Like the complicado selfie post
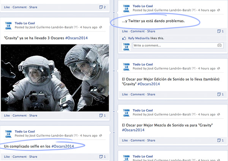Image resolution: width=228 pixels, height=161 pixels. coord(7,157)
